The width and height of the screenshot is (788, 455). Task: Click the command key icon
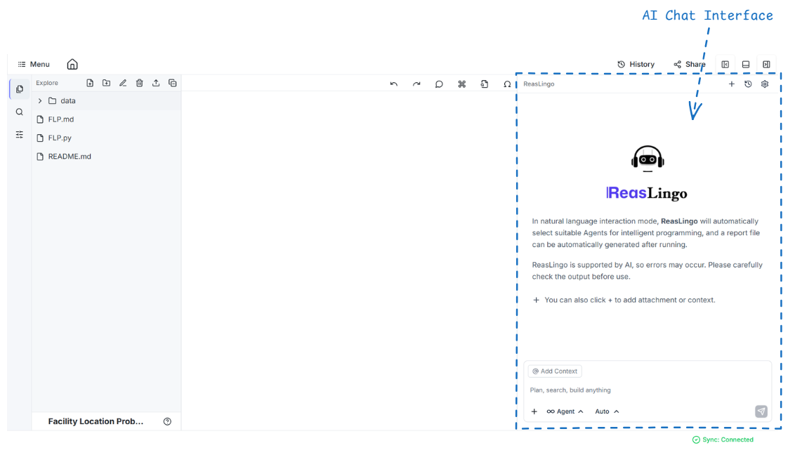coord(462,84)
